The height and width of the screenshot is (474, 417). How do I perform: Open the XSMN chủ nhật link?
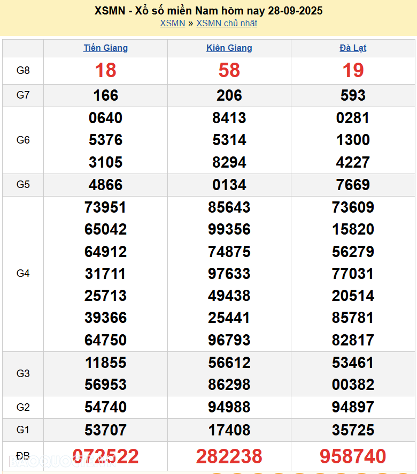[227, 23]
